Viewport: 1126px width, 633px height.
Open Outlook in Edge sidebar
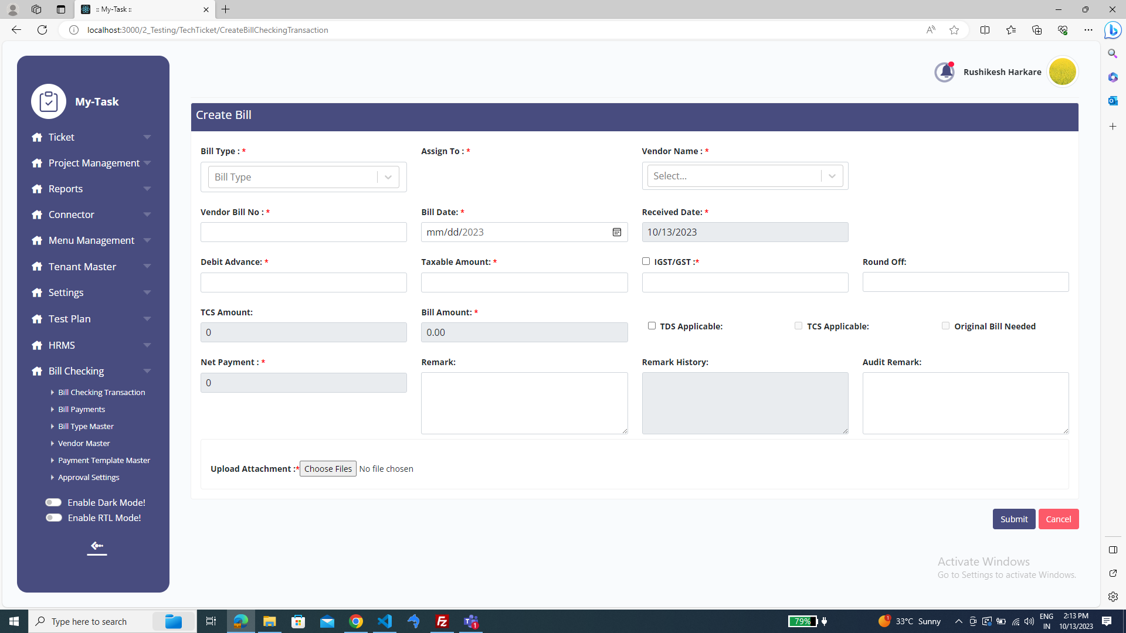[x=1113, y=101]
